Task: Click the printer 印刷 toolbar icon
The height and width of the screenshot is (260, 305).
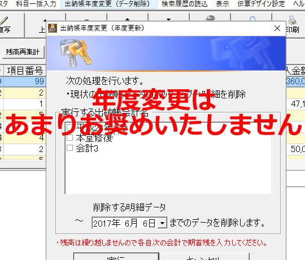Action: pos(293,20)
